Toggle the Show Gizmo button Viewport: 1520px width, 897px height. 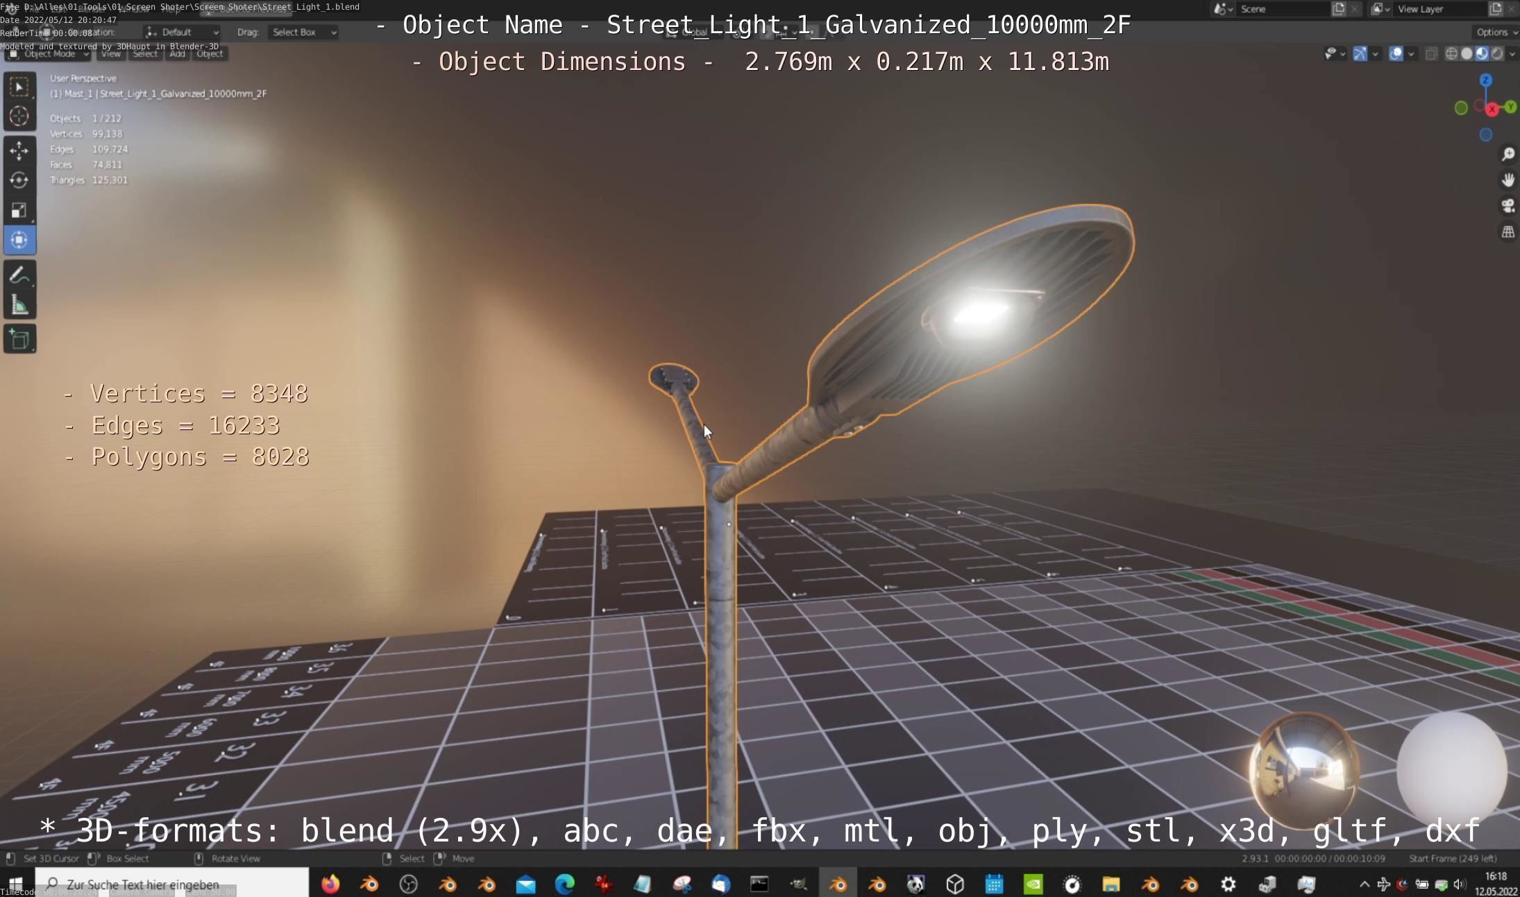[x=1360, y=53]
